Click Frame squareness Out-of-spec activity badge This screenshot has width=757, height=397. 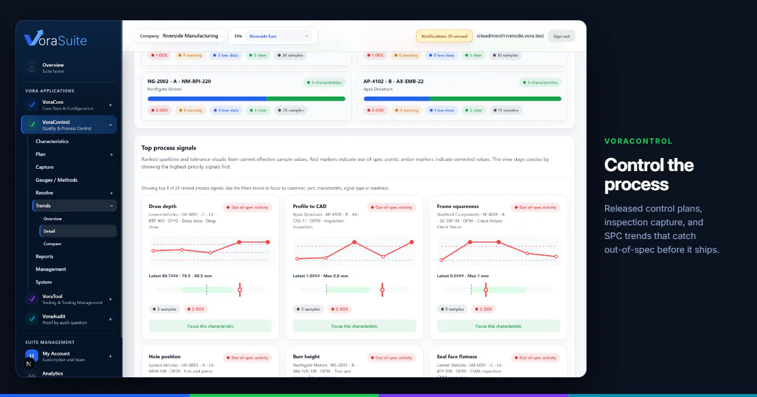point(535,207)
